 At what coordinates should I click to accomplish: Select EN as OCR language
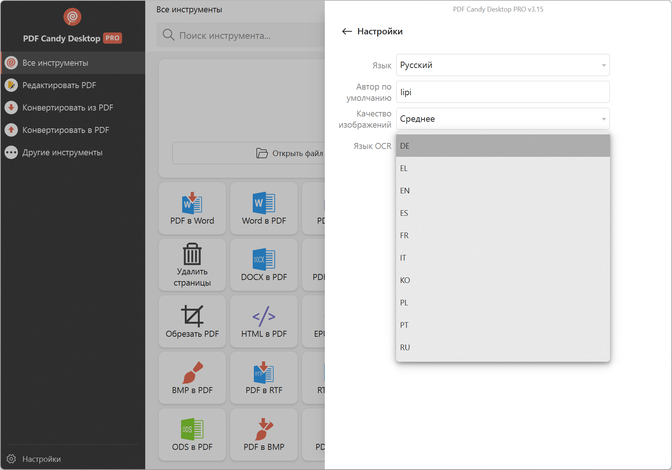click(503, 190)
